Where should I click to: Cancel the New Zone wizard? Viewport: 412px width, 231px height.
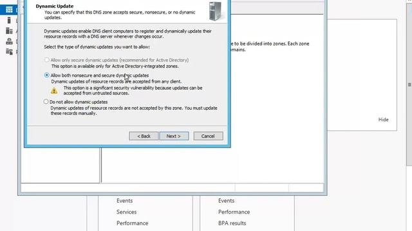click(208, 136)
